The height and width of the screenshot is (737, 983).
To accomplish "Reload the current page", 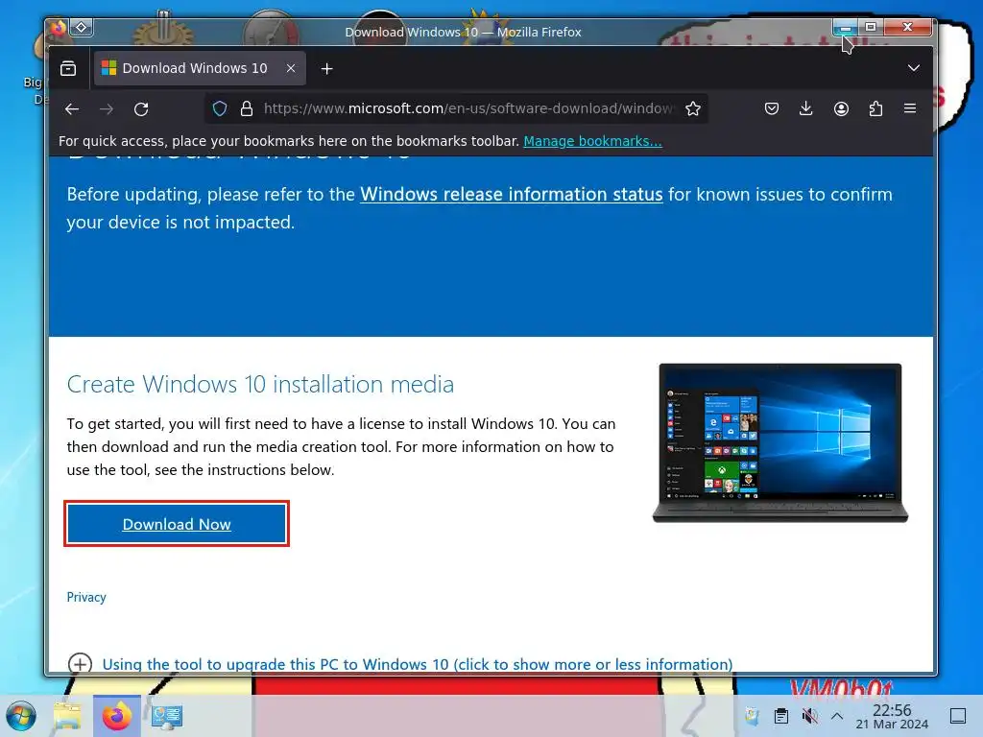I will [x=141, y=109].
